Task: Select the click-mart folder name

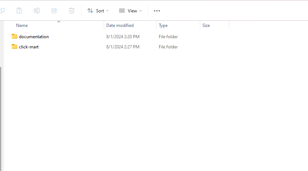Action: coord(29,47)
